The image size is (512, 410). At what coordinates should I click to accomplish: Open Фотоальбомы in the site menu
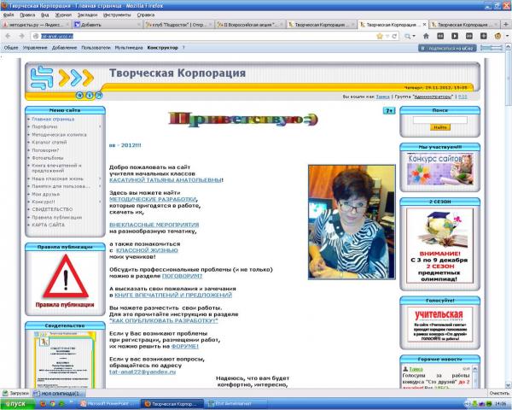[x=47, y=158]
